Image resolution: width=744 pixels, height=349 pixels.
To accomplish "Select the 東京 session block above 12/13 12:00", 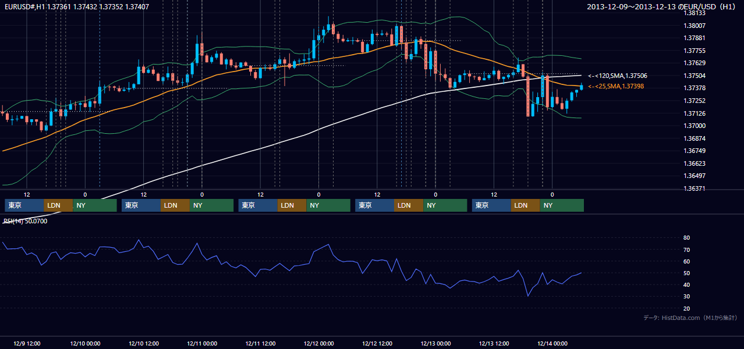I will [x=492, y=205].
